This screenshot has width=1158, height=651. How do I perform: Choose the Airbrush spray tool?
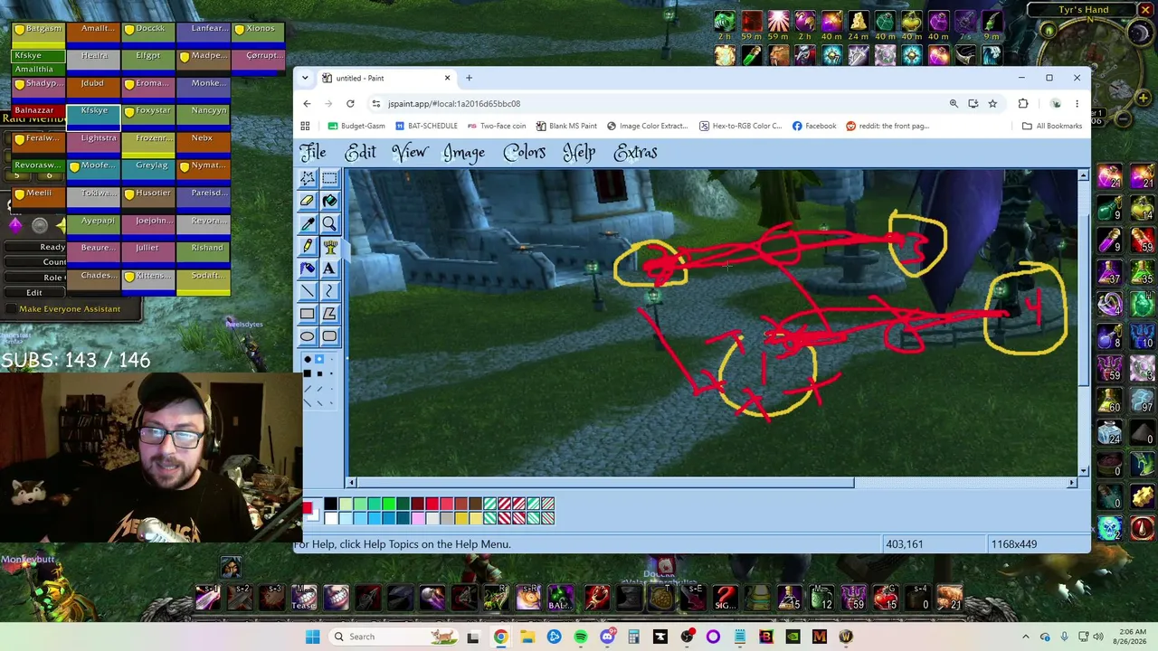pyautogui.click(x=308, y=269)
